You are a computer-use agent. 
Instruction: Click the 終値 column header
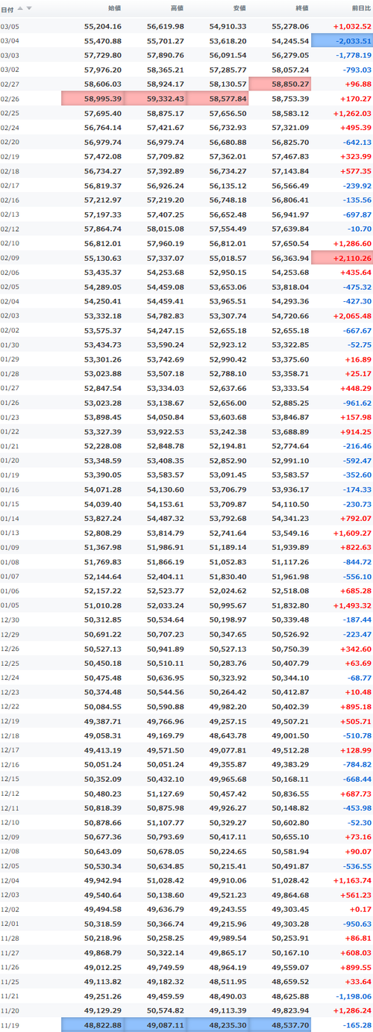coord(301,8)
